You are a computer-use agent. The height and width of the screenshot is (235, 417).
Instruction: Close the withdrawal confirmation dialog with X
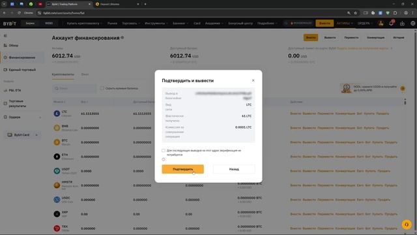[253, 80]
